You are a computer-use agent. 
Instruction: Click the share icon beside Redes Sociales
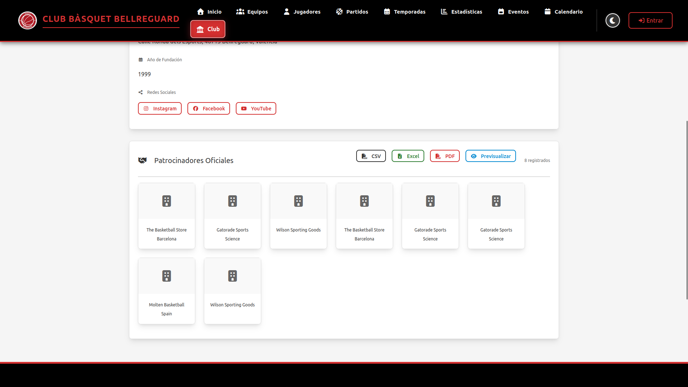pos(140,92)
